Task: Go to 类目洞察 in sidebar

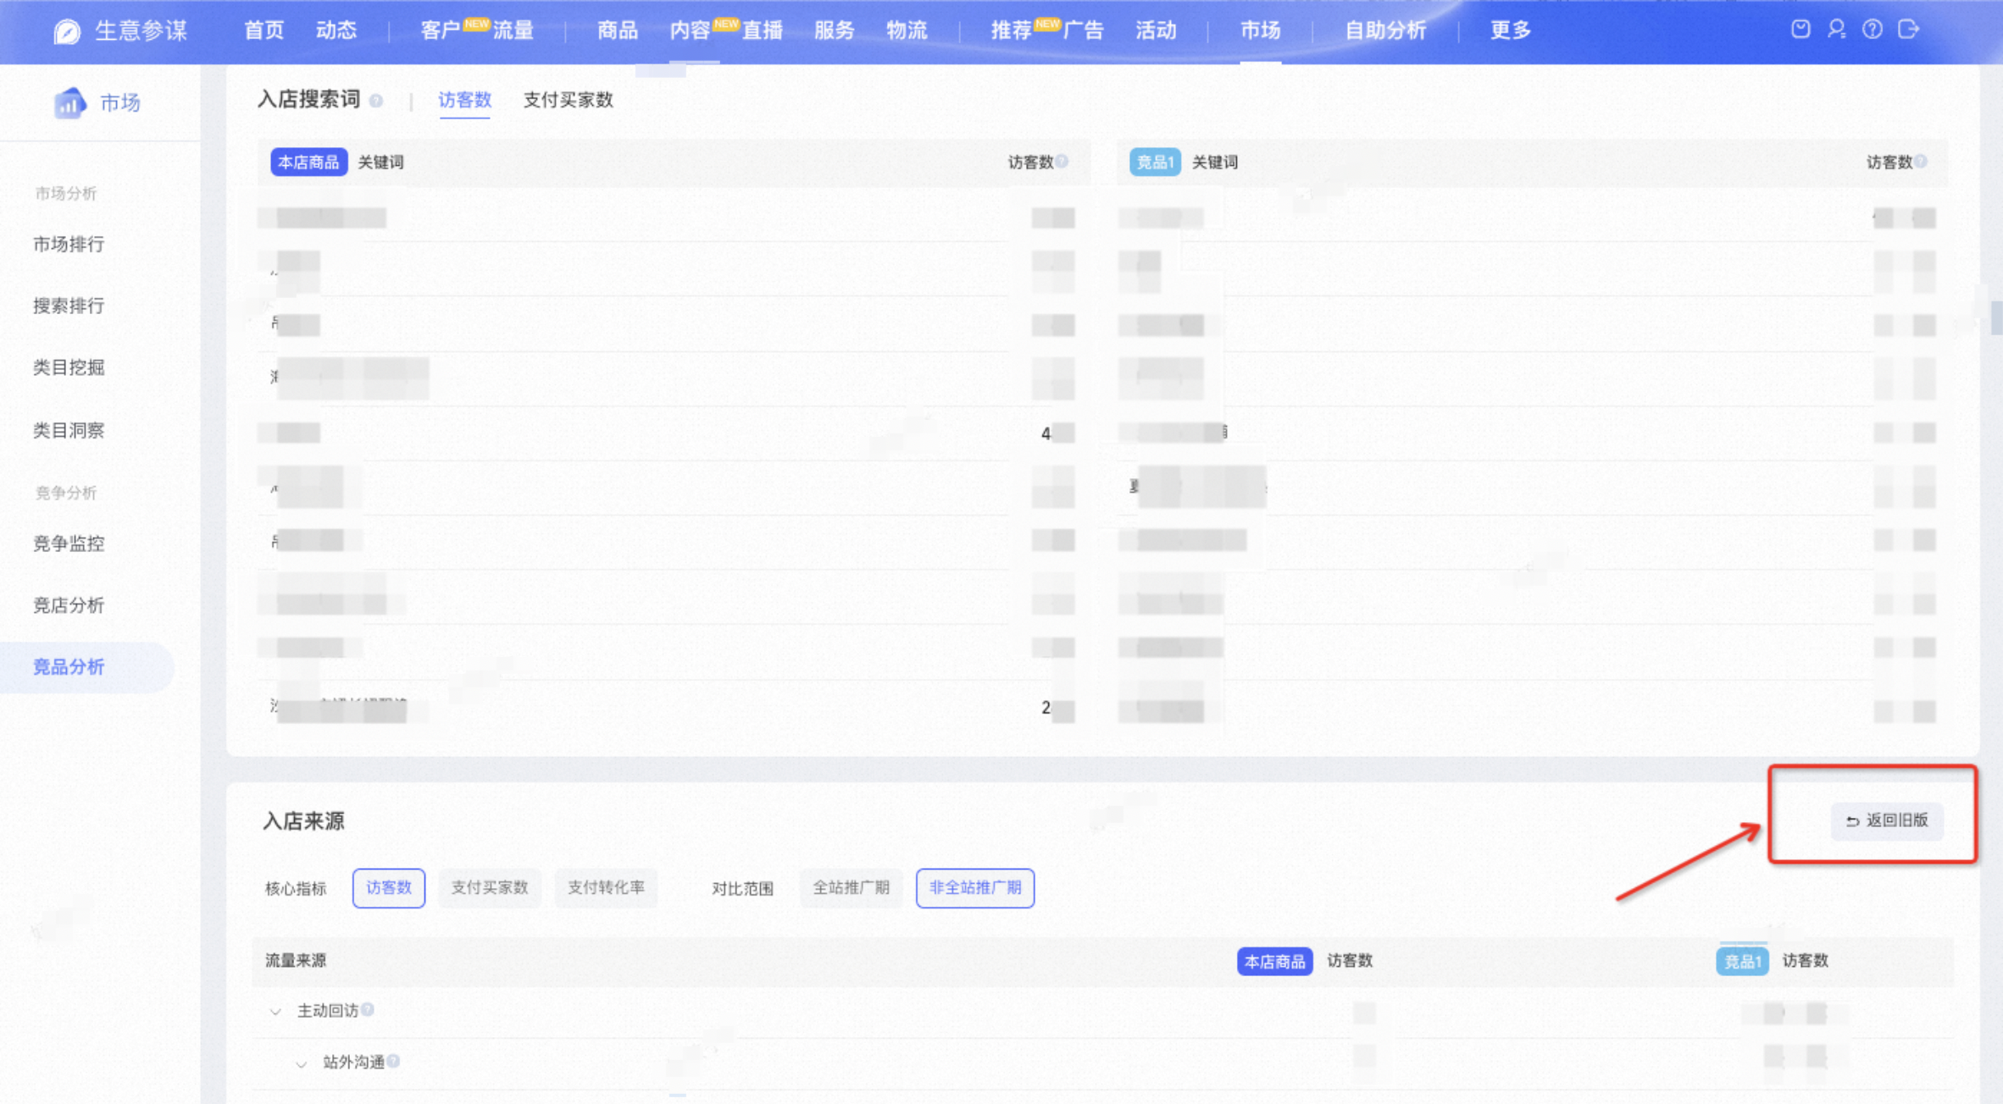Action: [x=69, y=431]
